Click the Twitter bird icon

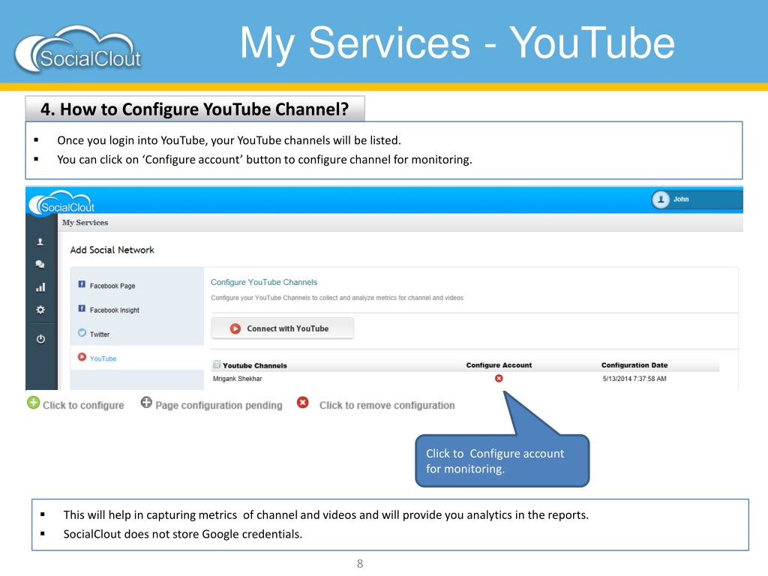82,332
